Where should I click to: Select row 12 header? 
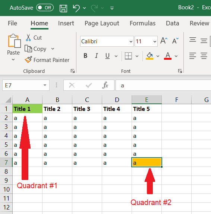pyautogui.click(x=6, y=207)
